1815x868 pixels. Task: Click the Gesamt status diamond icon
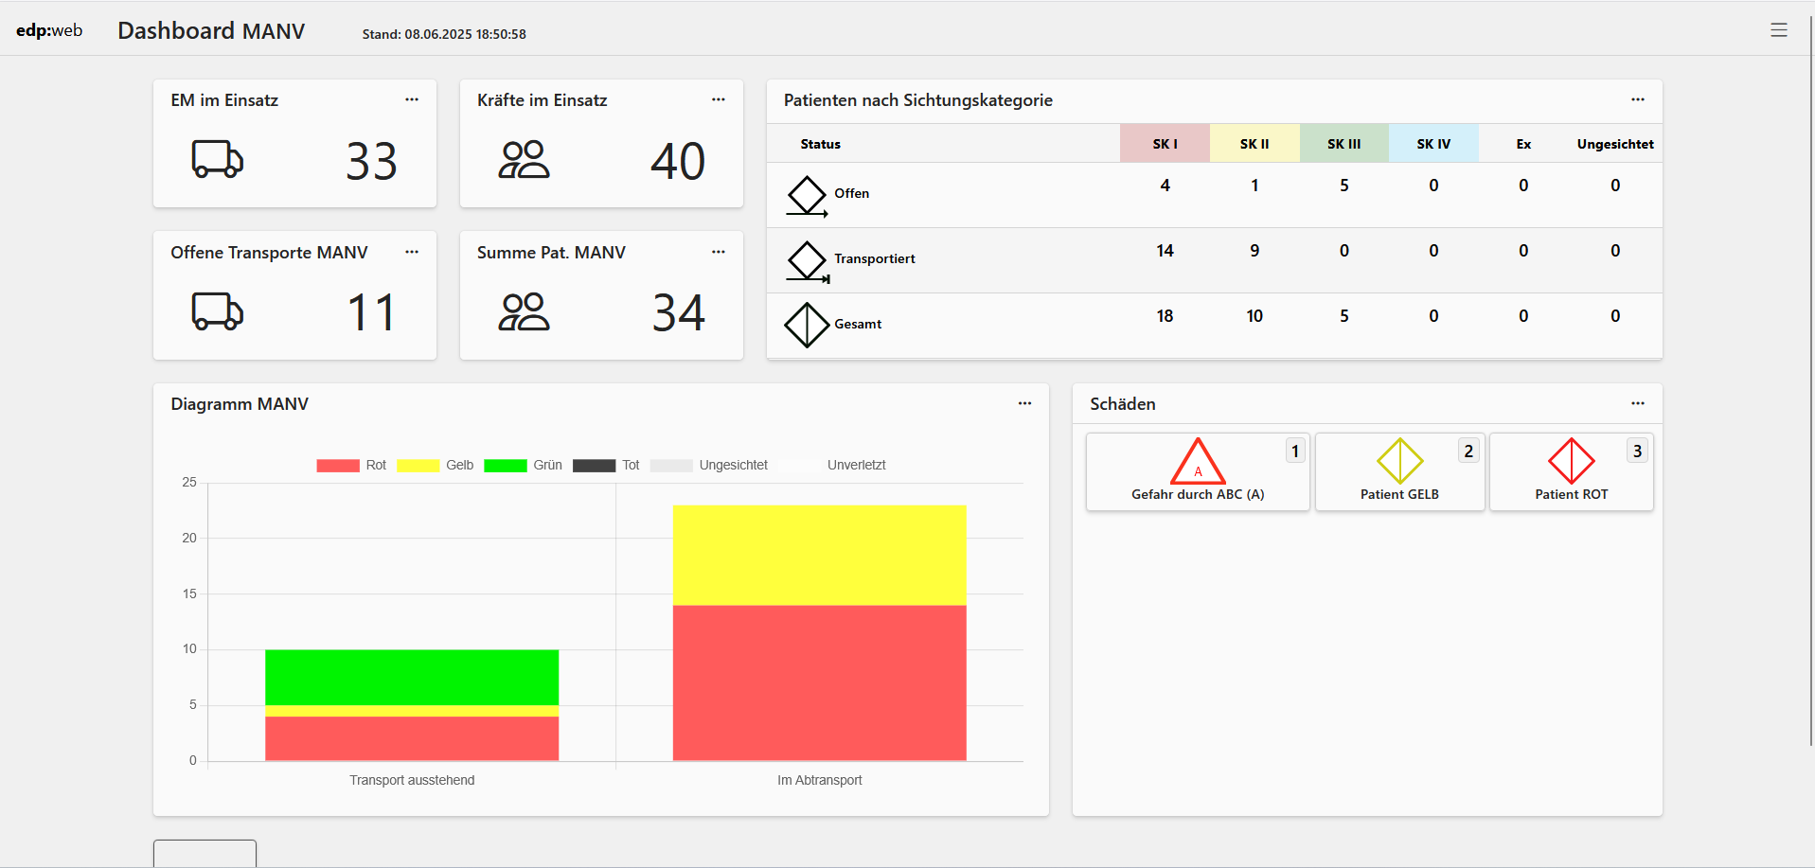pos(807,325)
